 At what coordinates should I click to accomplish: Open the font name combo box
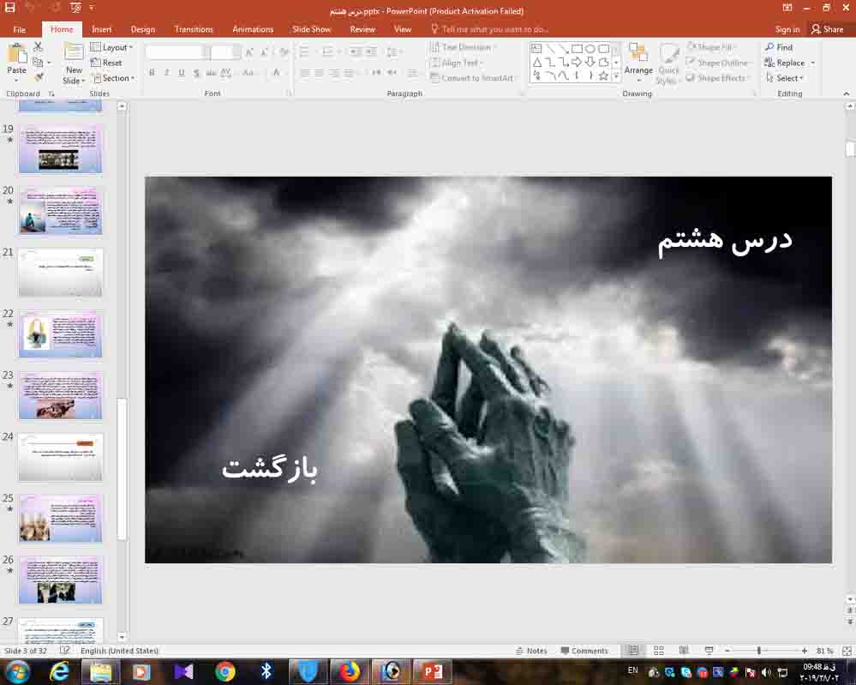pyautogui.click(x=178, y=52)
